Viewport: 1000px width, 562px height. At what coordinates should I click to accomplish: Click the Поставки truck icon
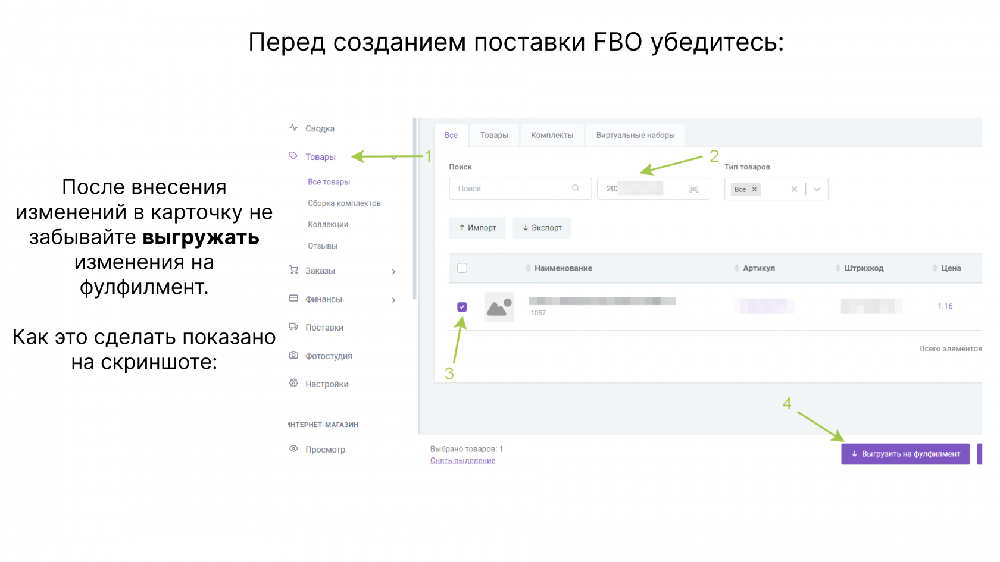point(293,326)
